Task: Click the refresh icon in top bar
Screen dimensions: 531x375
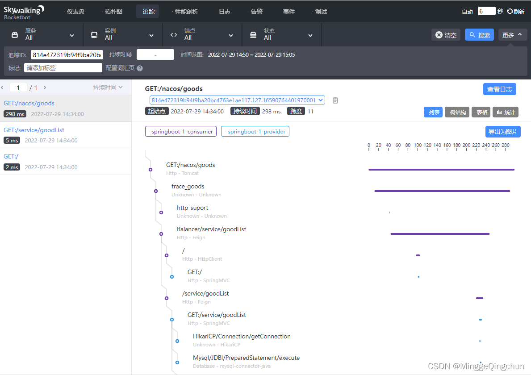Action: 510,11
